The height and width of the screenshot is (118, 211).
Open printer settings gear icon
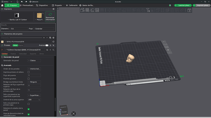point(54,9)
